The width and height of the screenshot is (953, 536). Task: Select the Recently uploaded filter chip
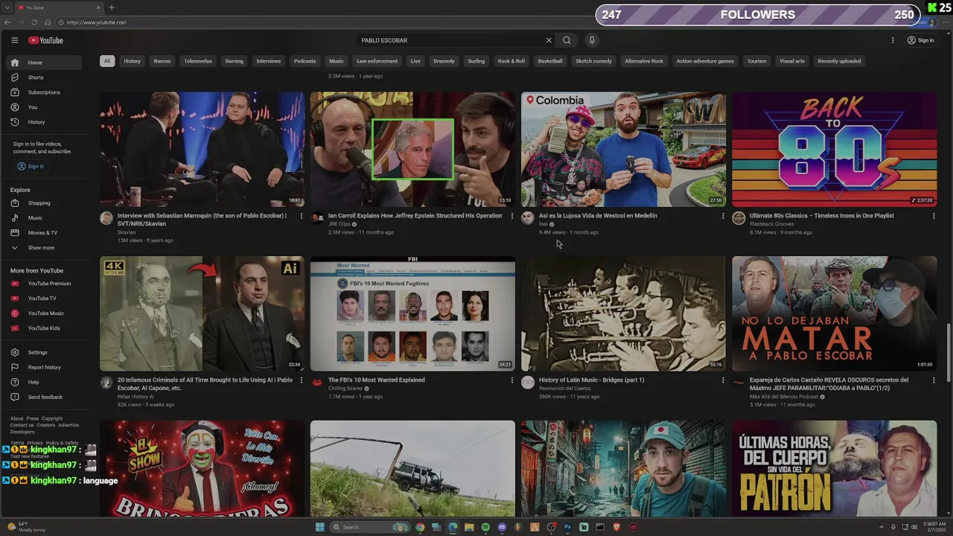point(839,61)
